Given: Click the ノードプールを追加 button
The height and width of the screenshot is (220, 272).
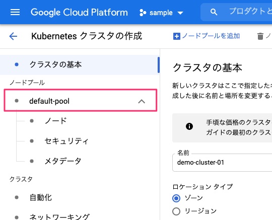Looking at the screenshot, I should pos(207,36).
